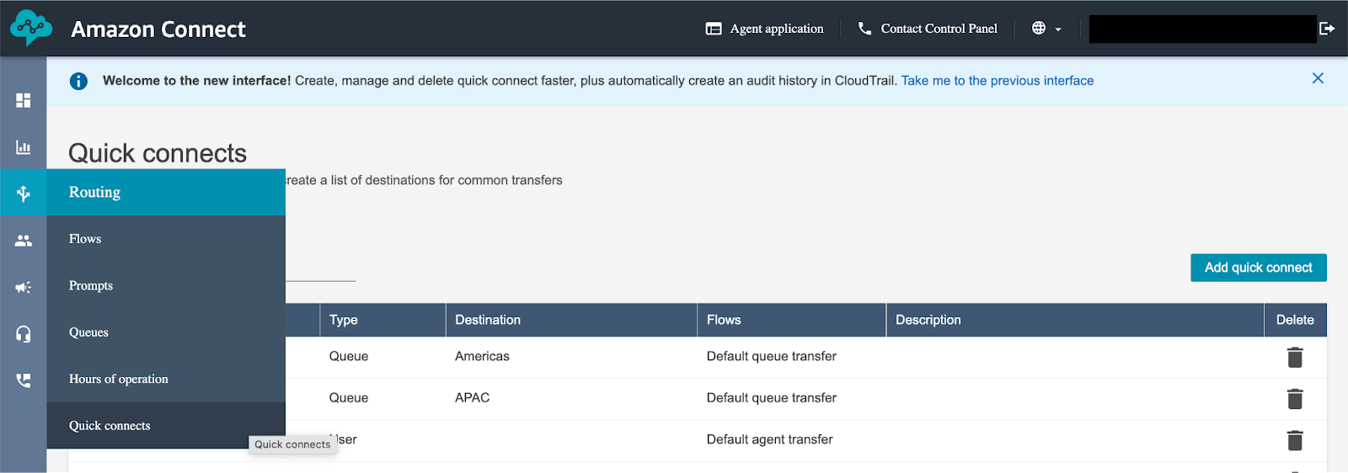Open Contact Control Panel in header
Image resolution: width=1348 pixels, height=473 pixels.
point(928,29)
